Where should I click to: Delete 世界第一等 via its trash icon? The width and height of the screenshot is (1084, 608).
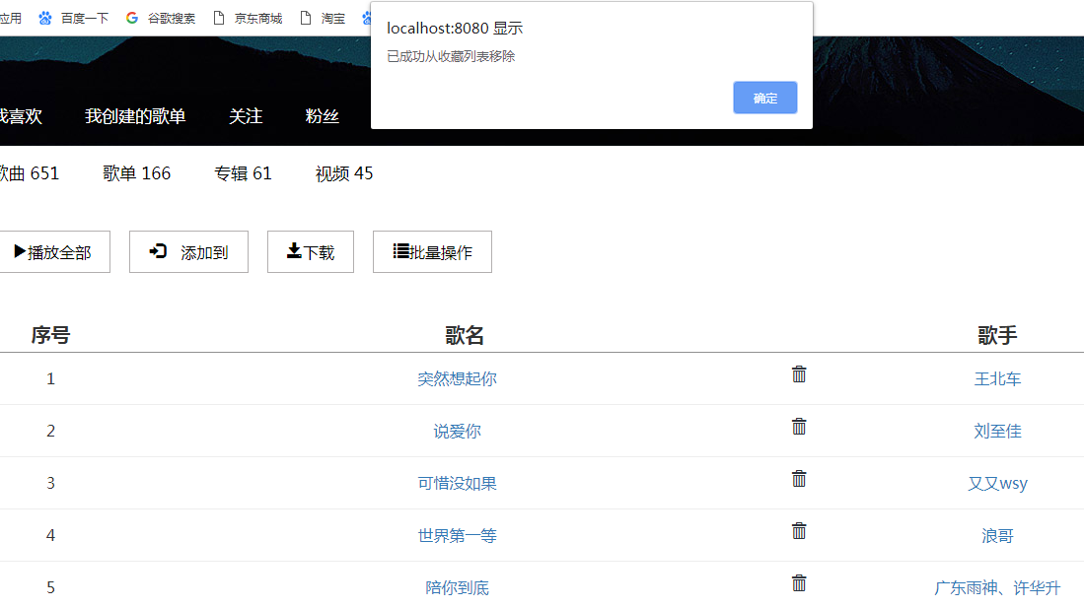[799, 530]
